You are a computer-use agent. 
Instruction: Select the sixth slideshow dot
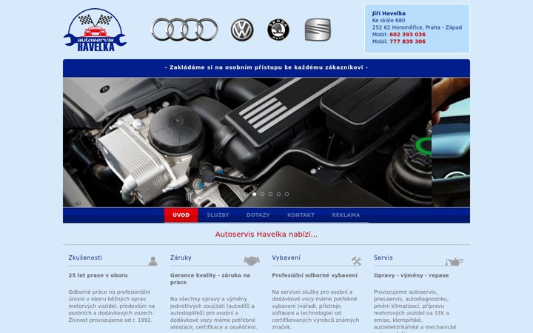coord(287,195)
